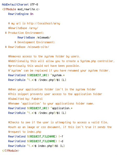Image resolution: width=117 pixels, height=155 pixels.
Task: Click the RewriteCond REQUEST_FILENAME !-d line
Action: [36, 141]
